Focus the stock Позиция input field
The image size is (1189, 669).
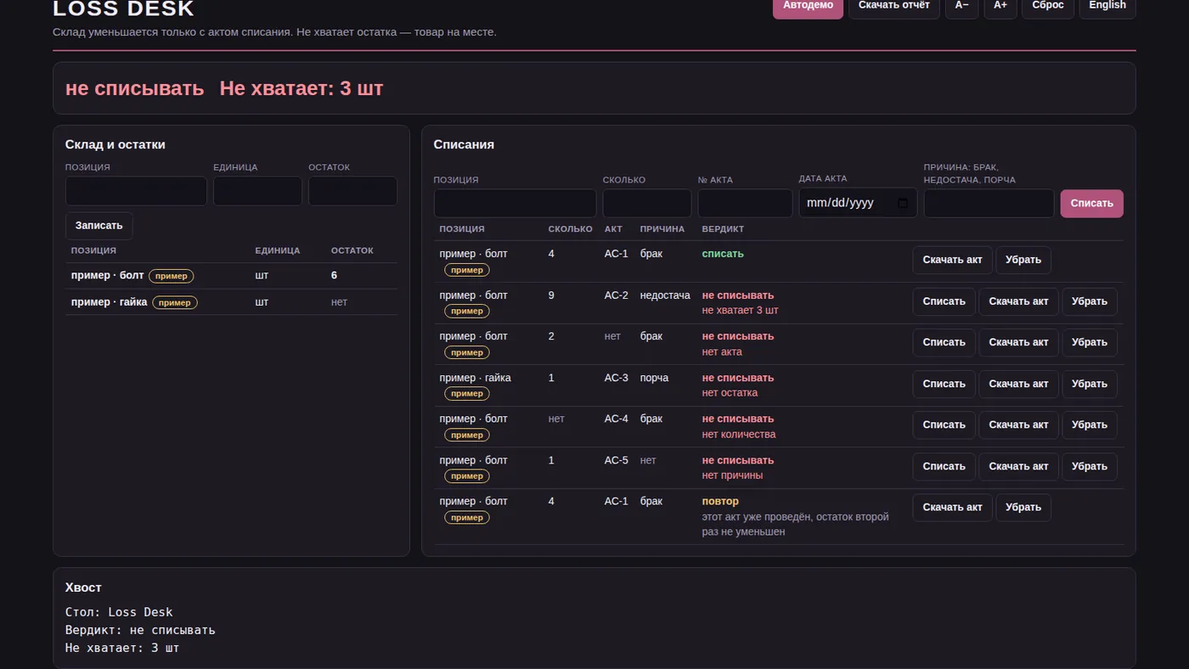point(136,191)
